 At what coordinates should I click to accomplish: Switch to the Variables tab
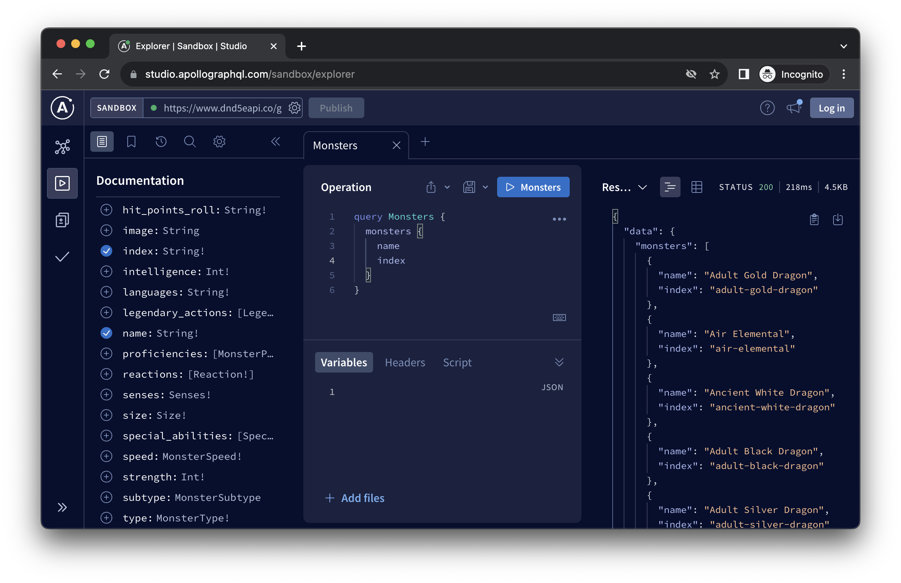(344, 362)
